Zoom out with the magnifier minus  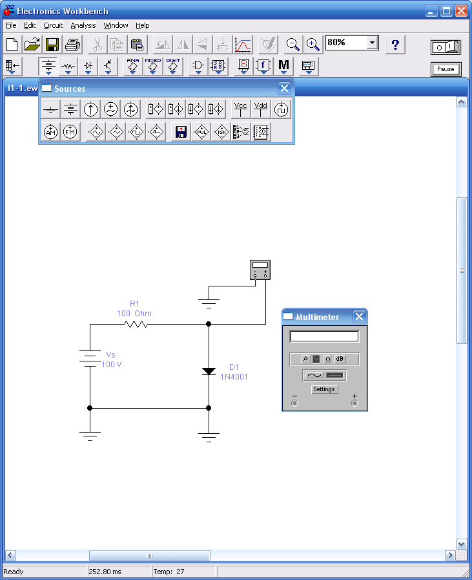293,45
